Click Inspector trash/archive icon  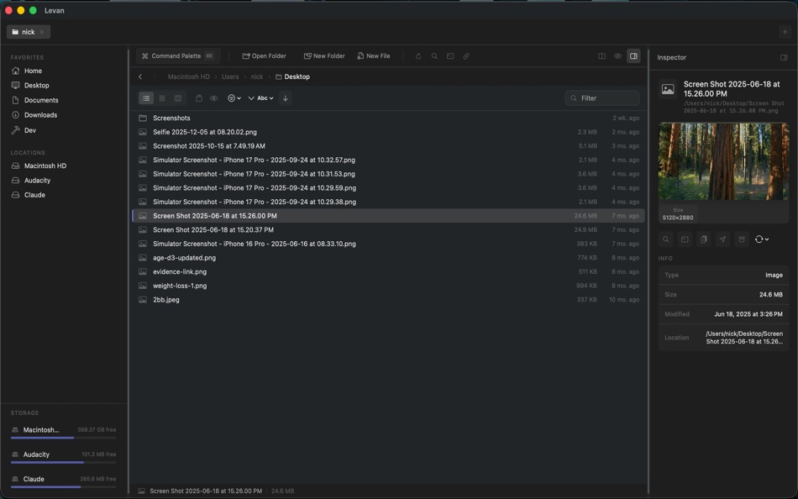[742, 239]
